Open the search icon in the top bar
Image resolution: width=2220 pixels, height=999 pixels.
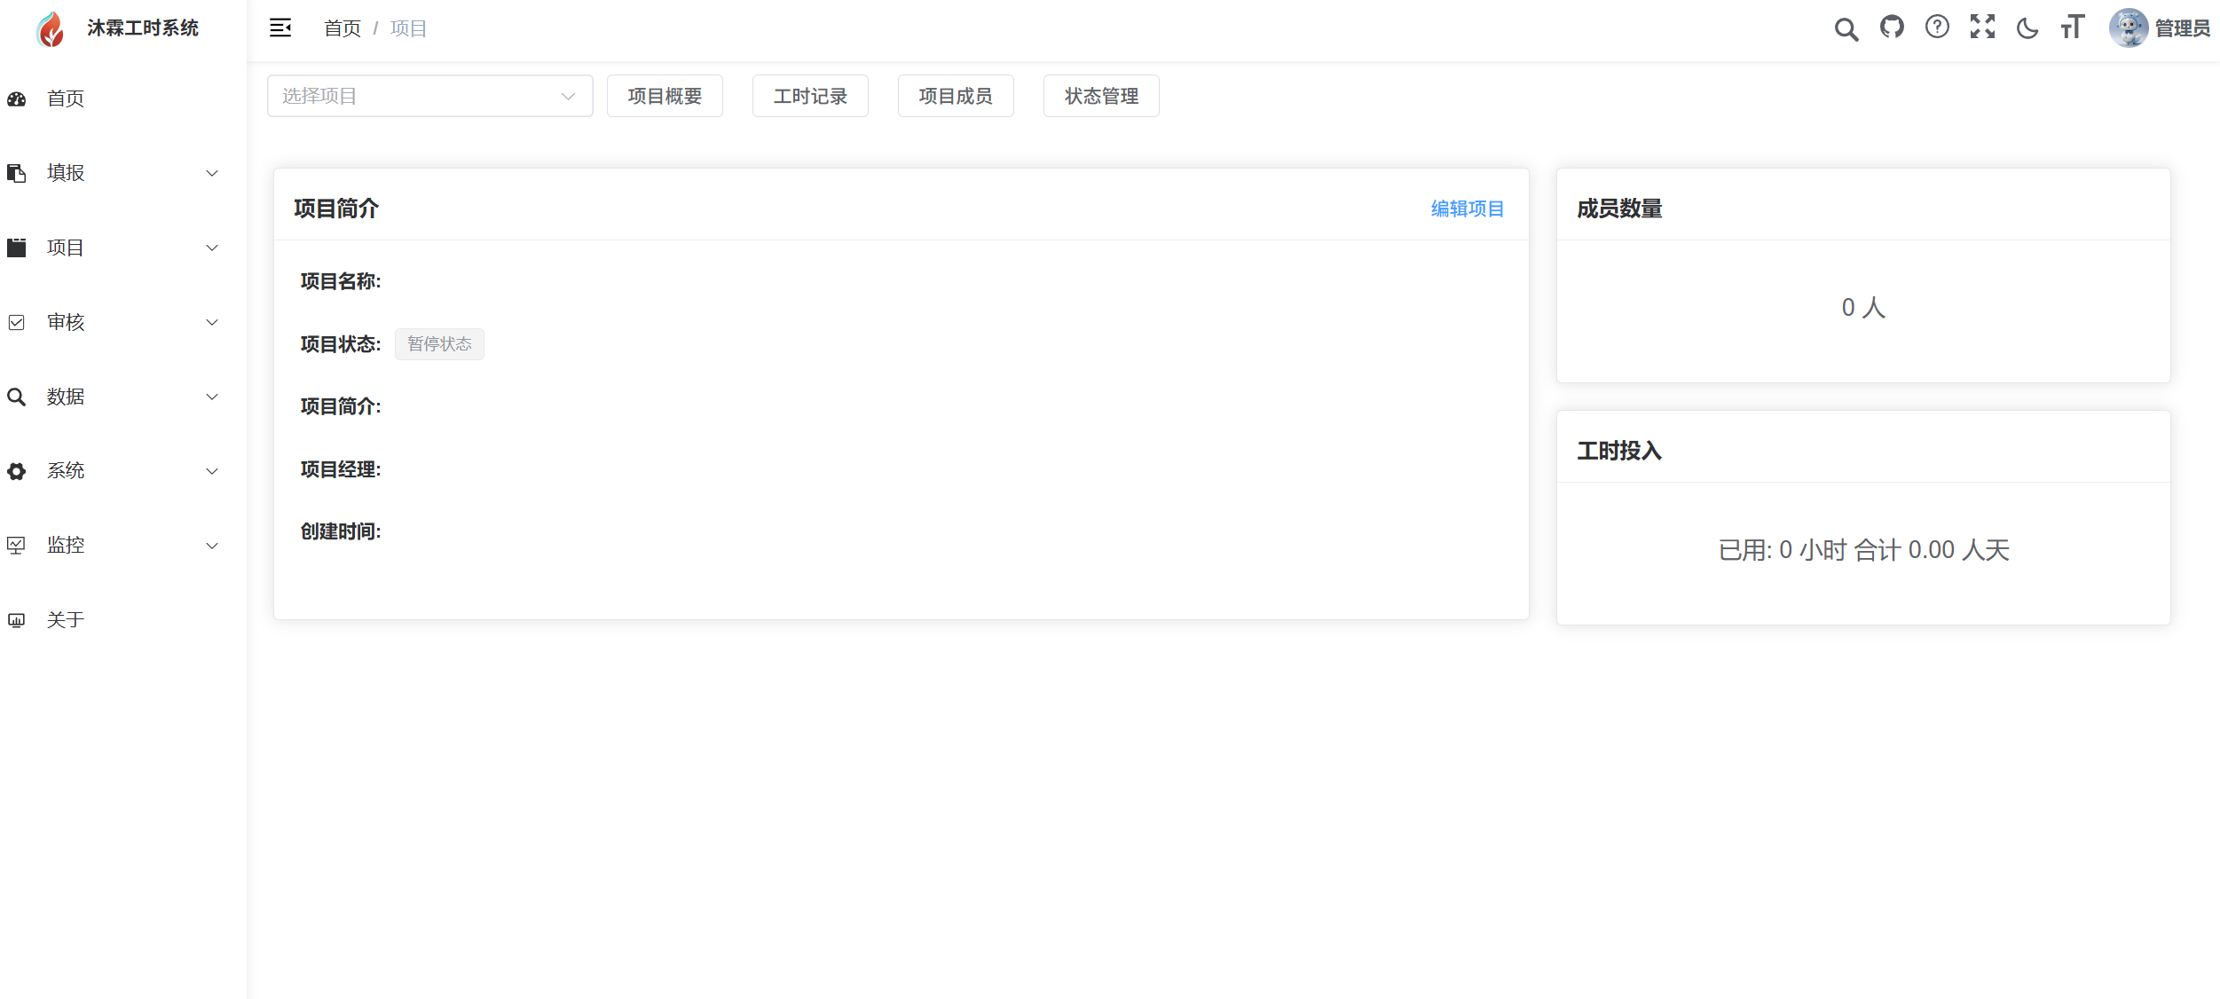[x=1846, y=28]
